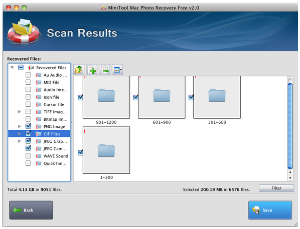Check the Au Audio checkbox
This screenshot has height=229, width=300.
[28, 75]
